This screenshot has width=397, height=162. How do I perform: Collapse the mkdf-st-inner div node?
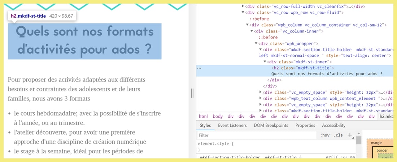pos(265,62)
